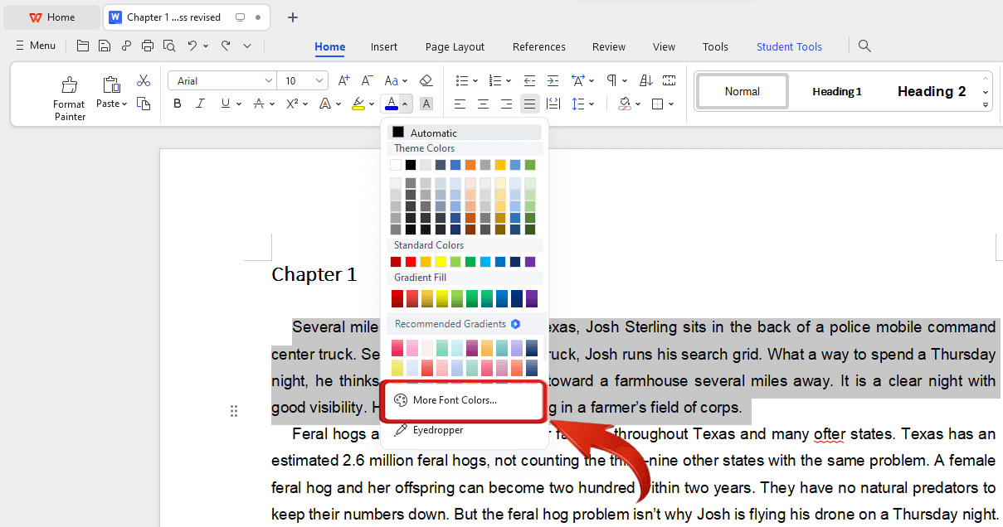Click the Clear Formatting eraser icon
The image size is (1003, 527).
(x=426, y=80)
